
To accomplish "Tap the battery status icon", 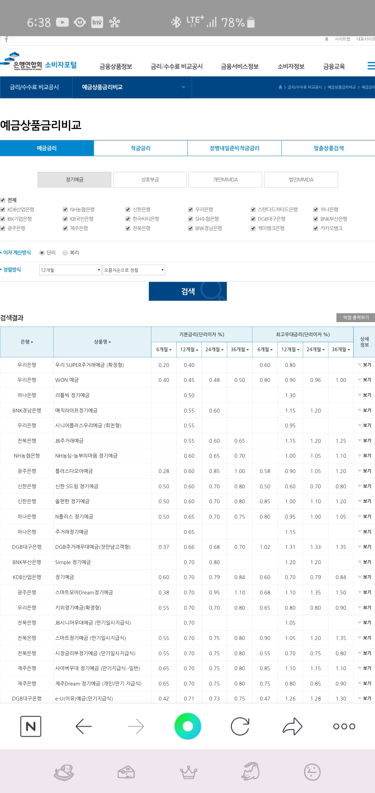I will 251,22.
